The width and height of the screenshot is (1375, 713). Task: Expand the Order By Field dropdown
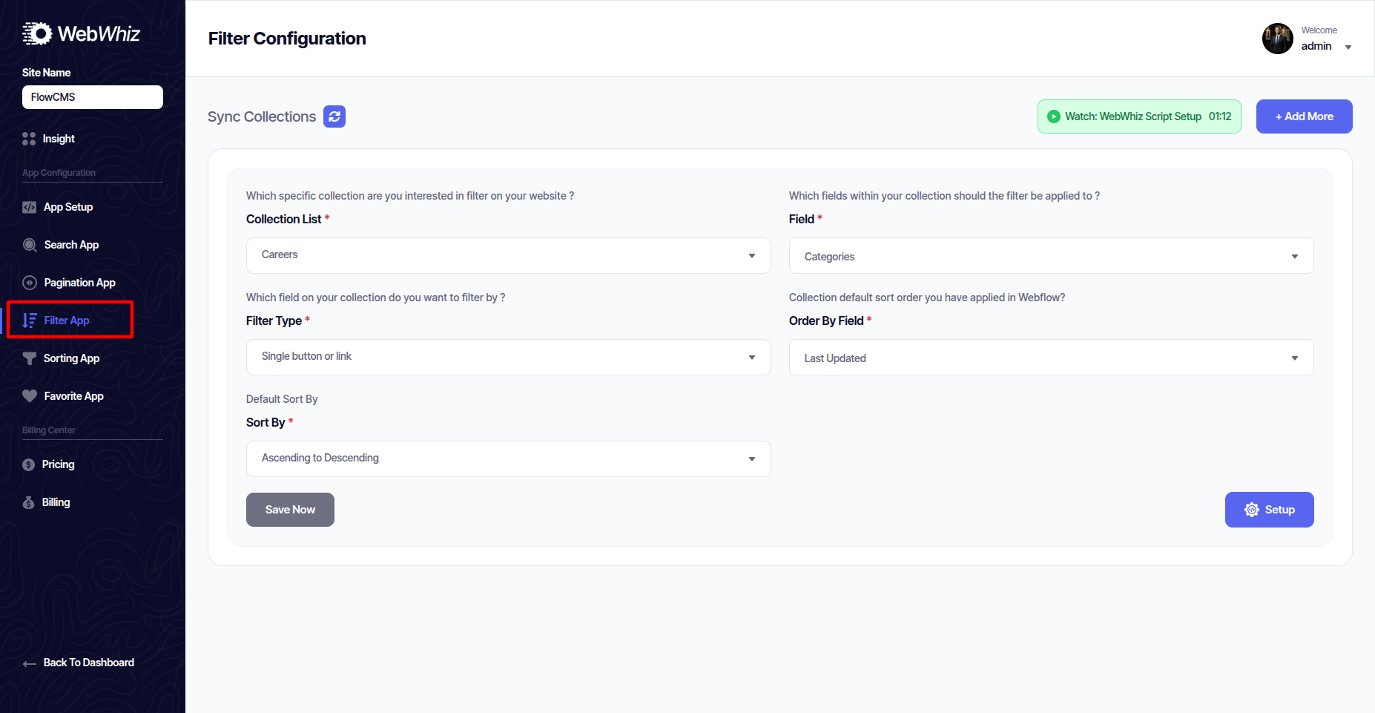[1051, 358]
